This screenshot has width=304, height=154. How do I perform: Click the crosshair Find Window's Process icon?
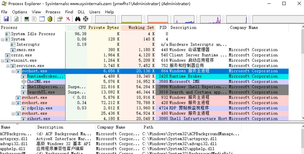[85, 19]
